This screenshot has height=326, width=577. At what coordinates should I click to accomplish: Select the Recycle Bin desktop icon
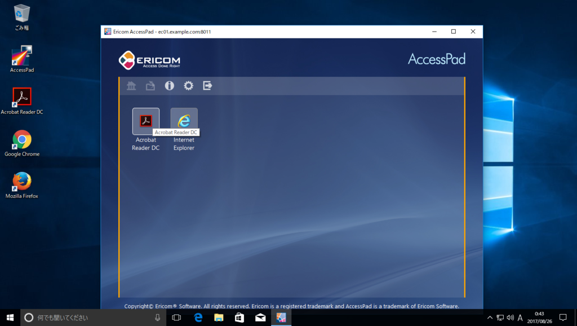22,17
